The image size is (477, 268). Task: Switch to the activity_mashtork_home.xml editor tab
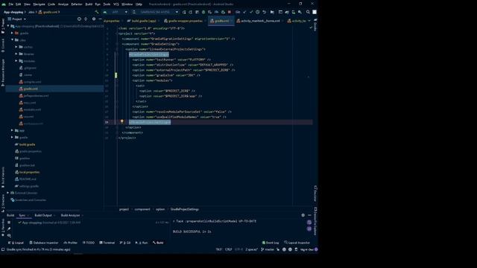pyautogui.click(x=259, y=21)
